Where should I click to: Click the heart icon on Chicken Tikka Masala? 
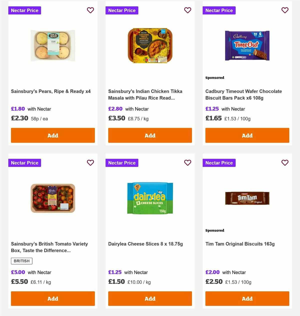tap(188, 10)
